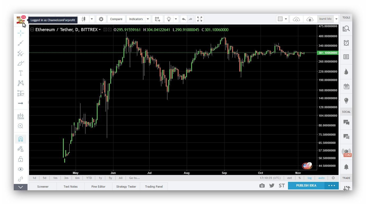Open the Indicators dropdown arrow
This screenshot has width=366, height=204.
[x=148, y=19]
